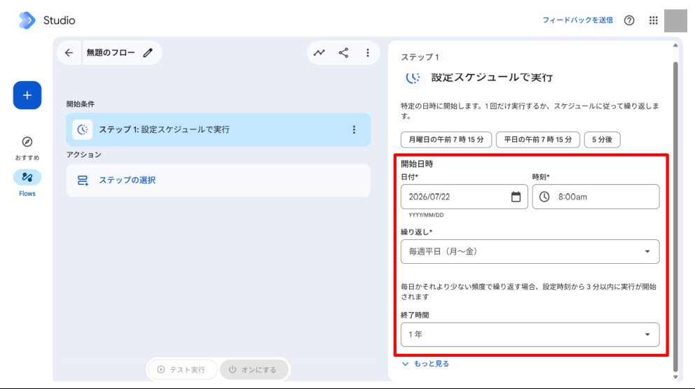Choose the 5 分後 chip
This screenshot has width=695, height=389.
tap(602, 139)
